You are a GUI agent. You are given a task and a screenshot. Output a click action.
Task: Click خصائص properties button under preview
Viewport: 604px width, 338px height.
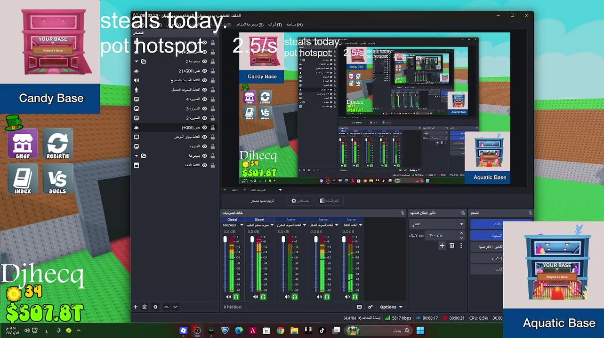click(x=300, y=201)
